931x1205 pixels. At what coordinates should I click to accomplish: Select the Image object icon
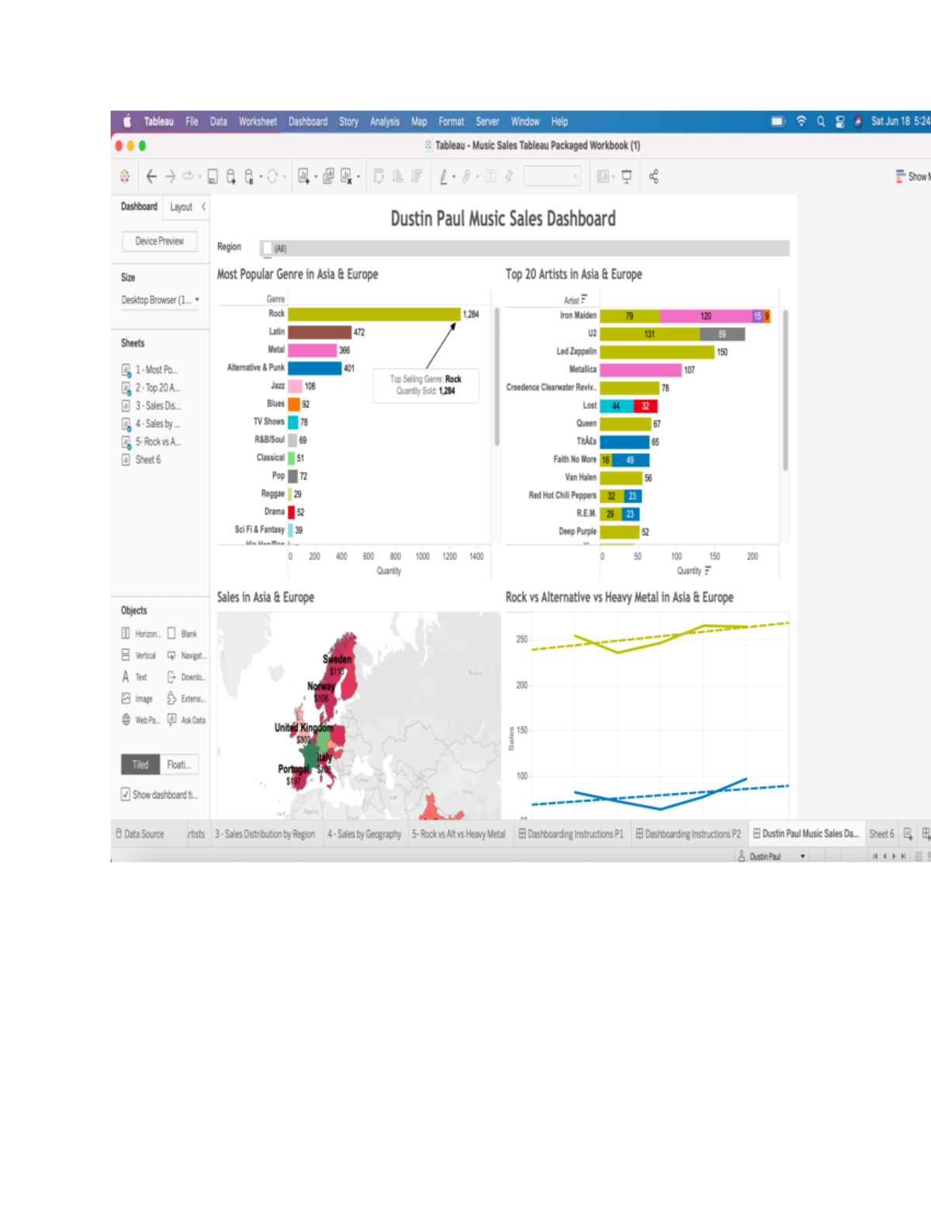125,698
